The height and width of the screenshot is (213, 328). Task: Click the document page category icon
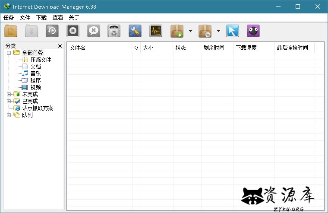point(25,67)
